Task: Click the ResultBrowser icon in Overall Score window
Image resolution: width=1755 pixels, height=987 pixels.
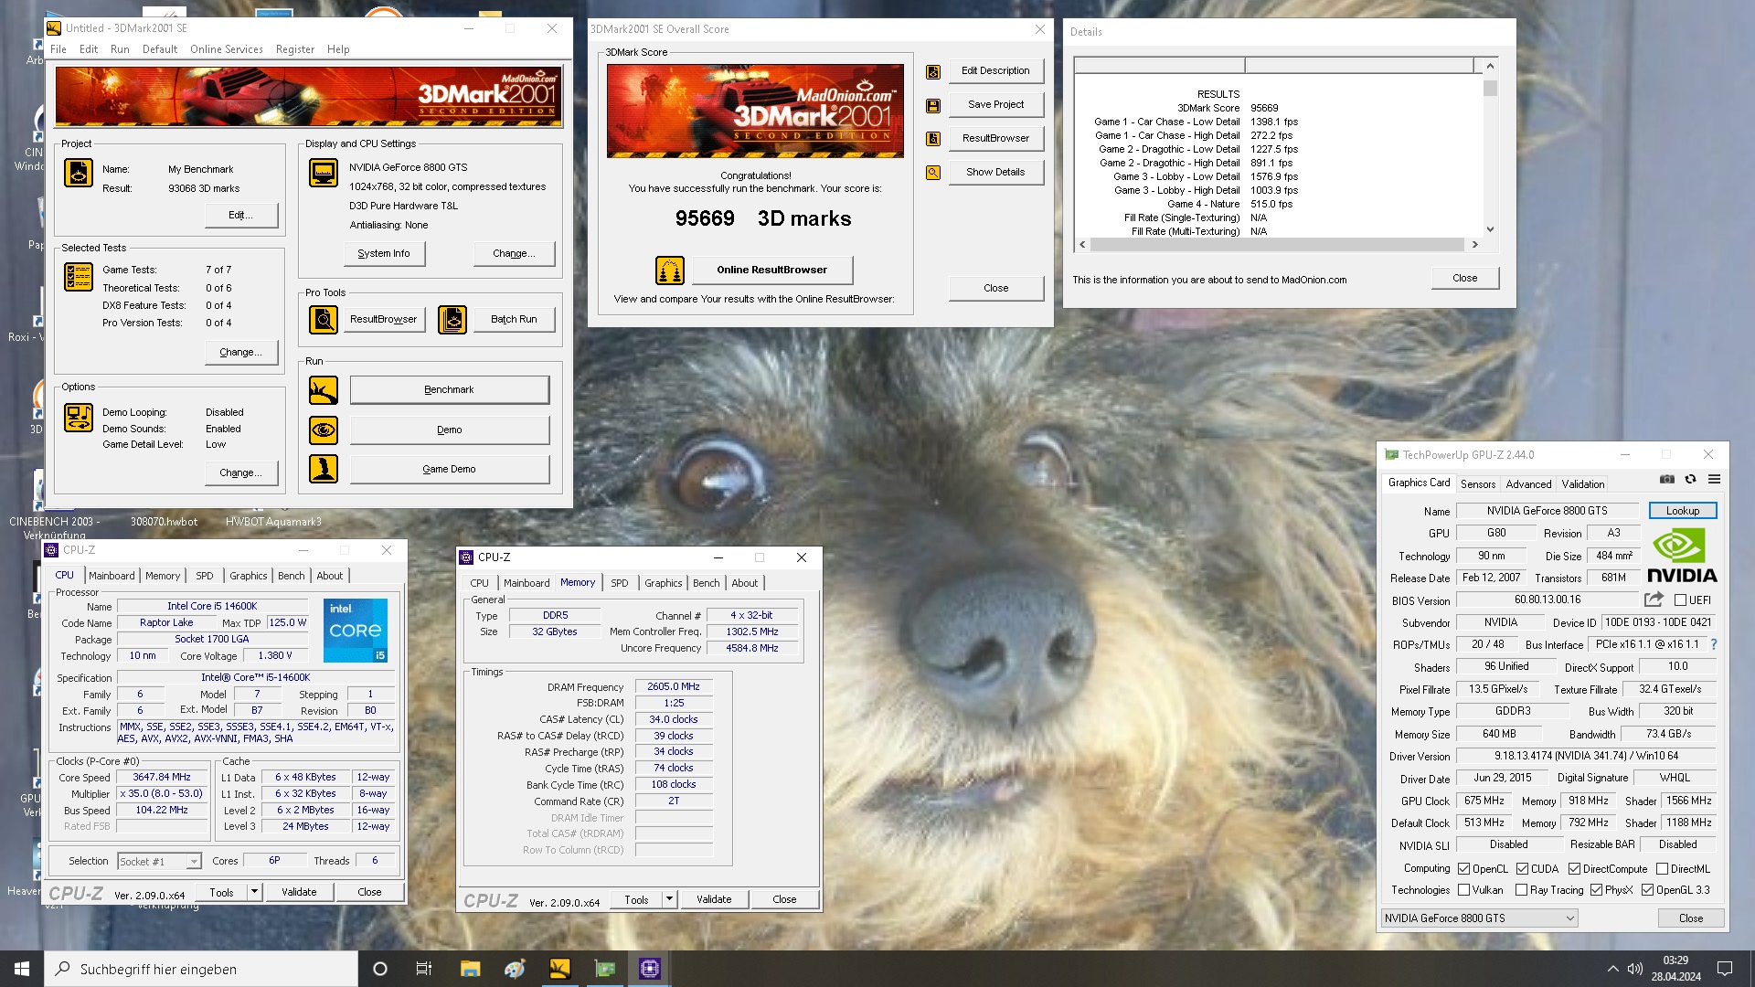Action: tap(933, 139)
